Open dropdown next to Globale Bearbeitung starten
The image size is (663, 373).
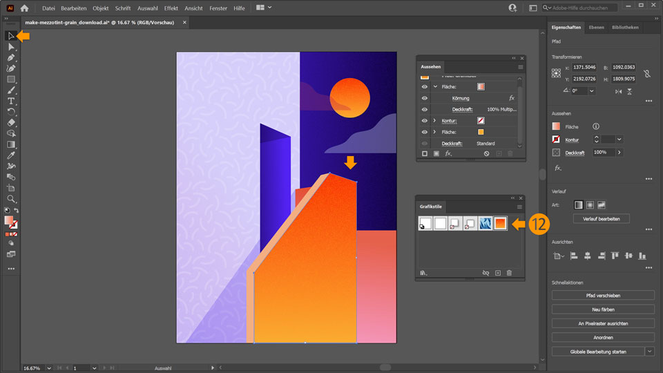click(649, 352)
